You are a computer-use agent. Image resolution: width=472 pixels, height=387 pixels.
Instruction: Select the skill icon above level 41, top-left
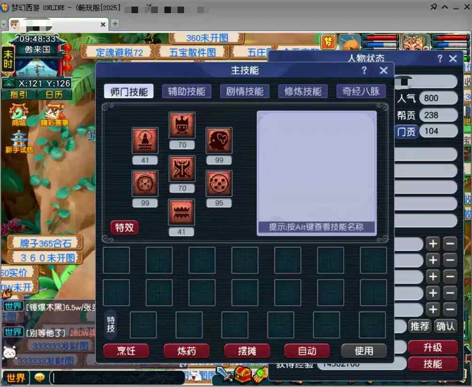(145, 140)
